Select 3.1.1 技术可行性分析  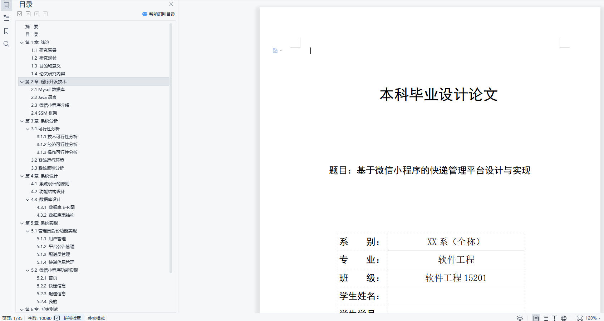click(x=57, y=137)
